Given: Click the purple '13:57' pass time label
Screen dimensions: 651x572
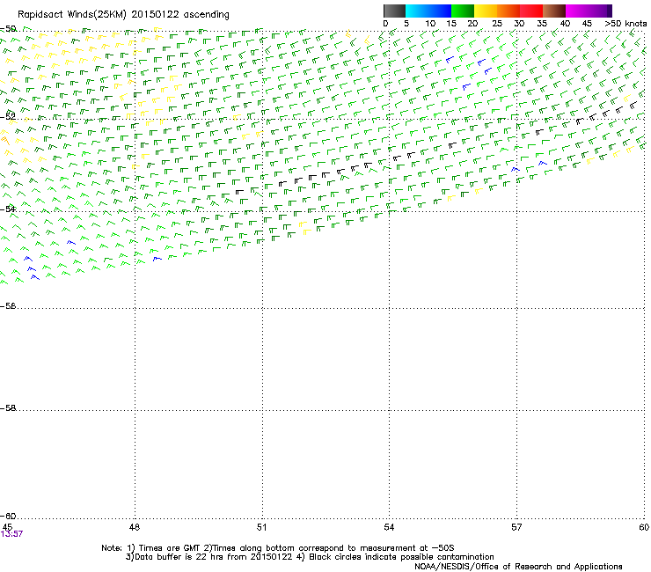Looking at the screenshot, I should 11,534.
